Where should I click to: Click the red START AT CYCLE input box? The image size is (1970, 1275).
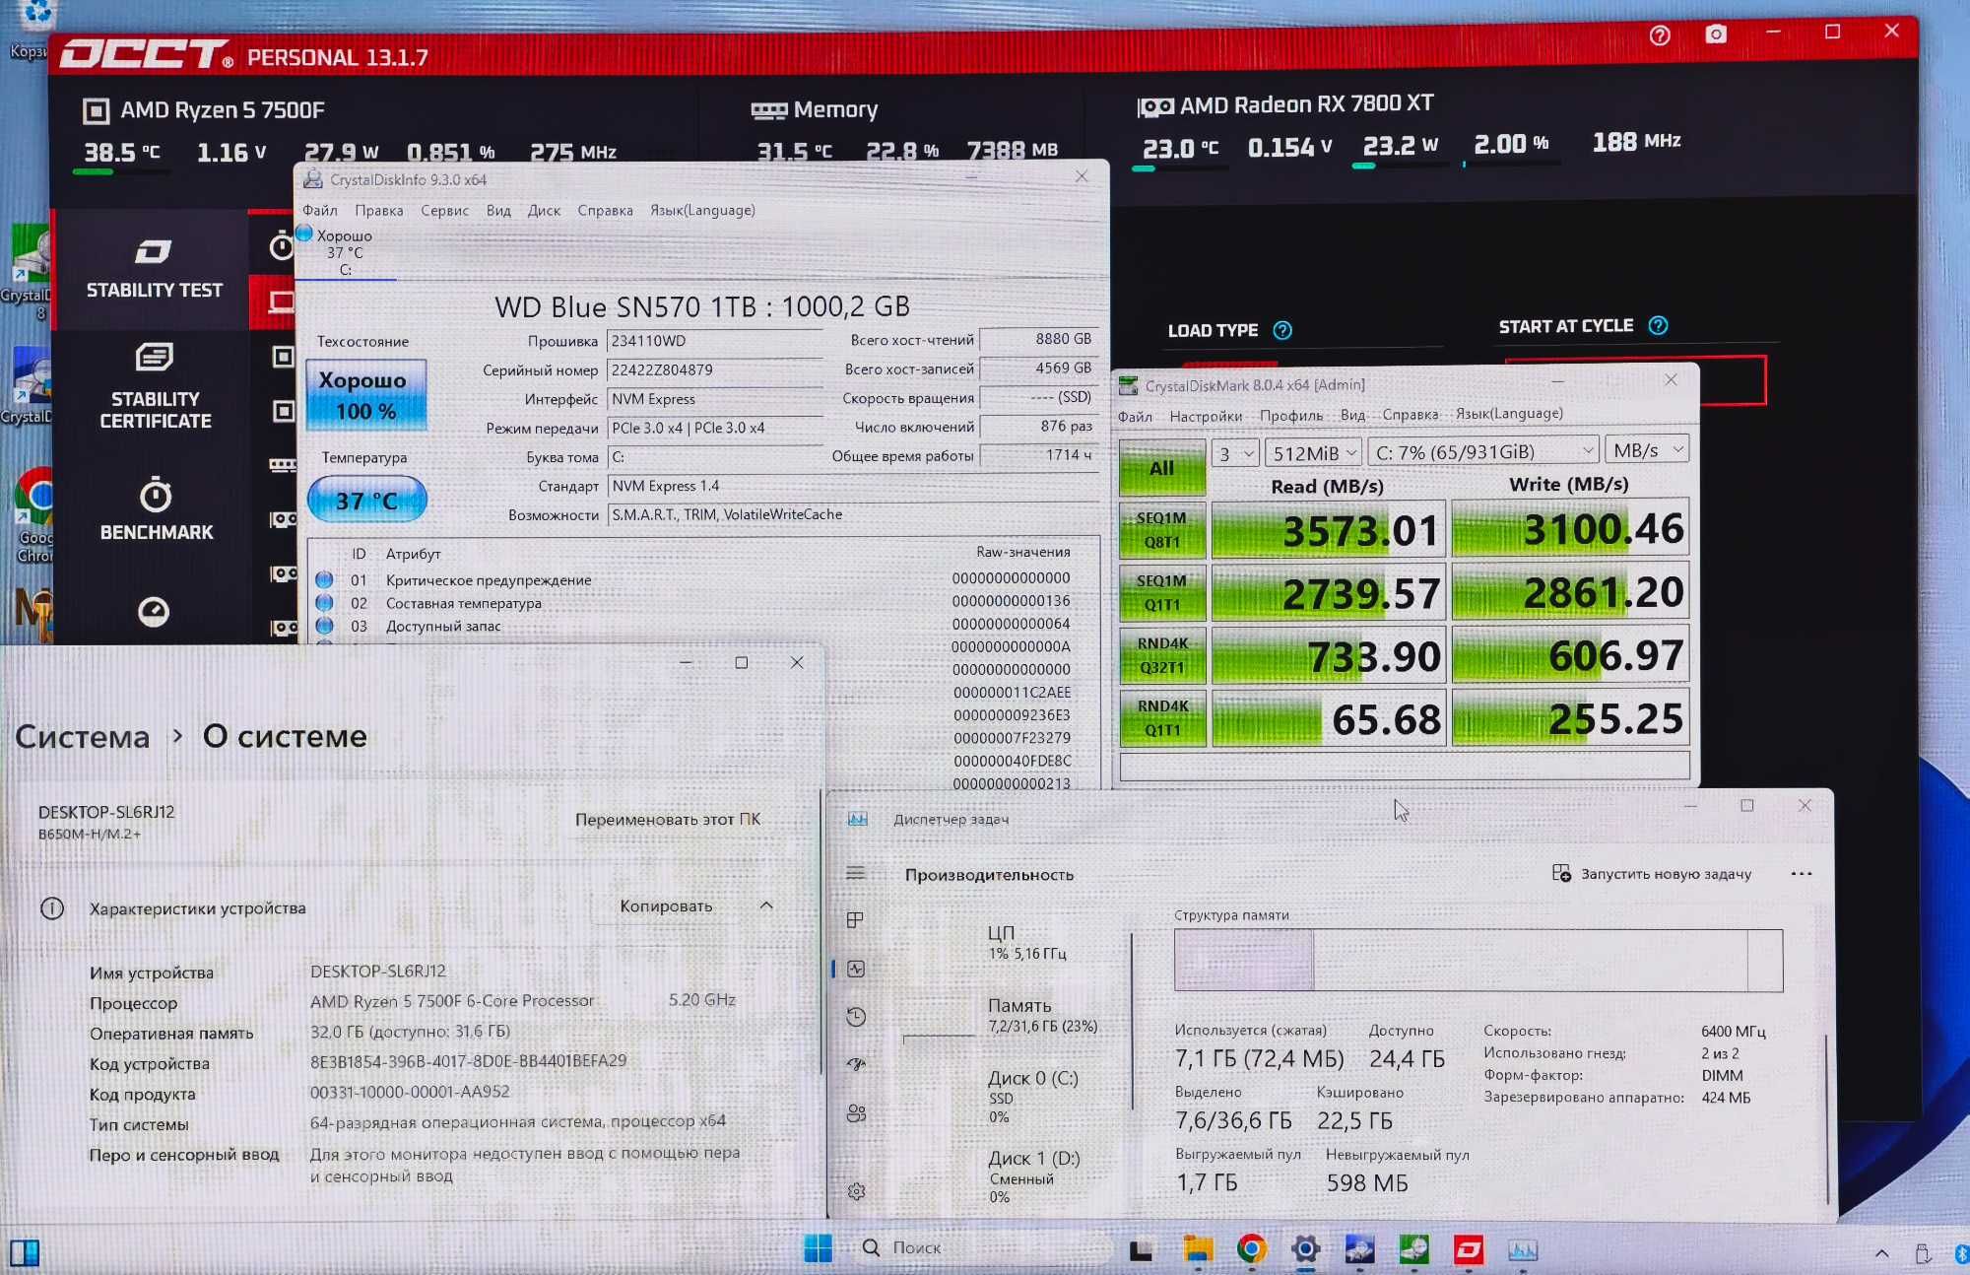coord(1635,380)
